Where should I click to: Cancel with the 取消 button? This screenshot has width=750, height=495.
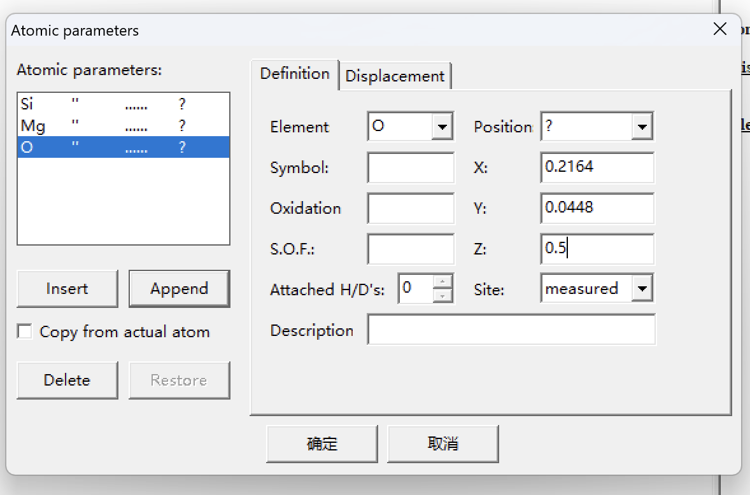(x=442, y=443)
